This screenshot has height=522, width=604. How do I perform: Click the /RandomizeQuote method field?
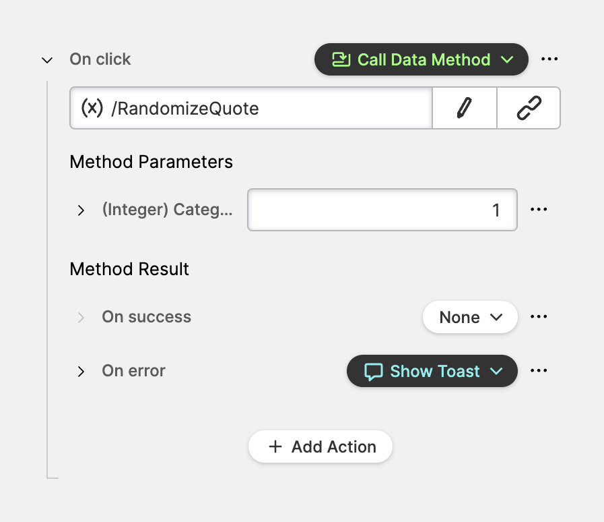tap(269, 108)
